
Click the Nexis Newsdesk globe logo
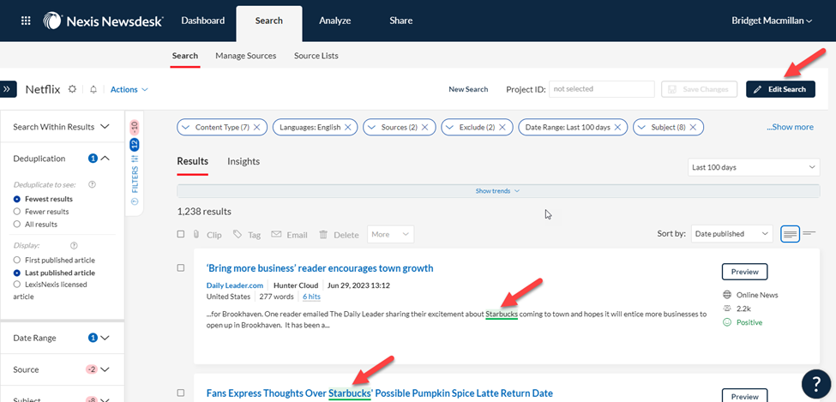click(x=52, y=21)
